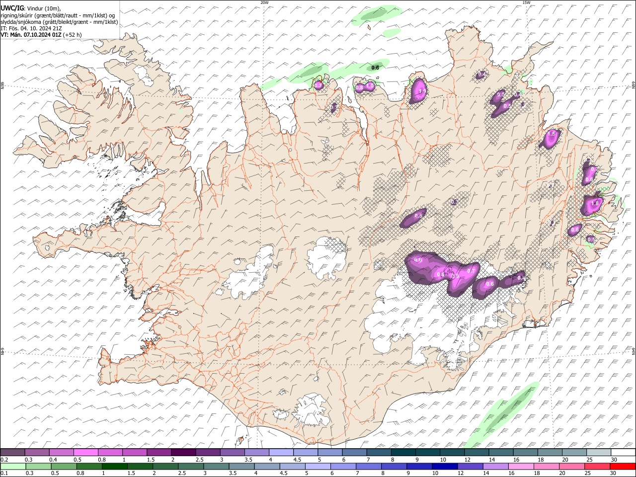Click the rigning/skúrir legend description line

[58, 15]
